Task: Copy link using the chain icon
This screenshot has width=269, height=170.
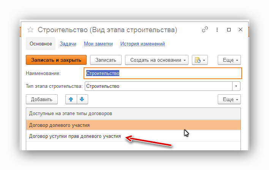Action: pyautogui.click(x=205, y=30)
